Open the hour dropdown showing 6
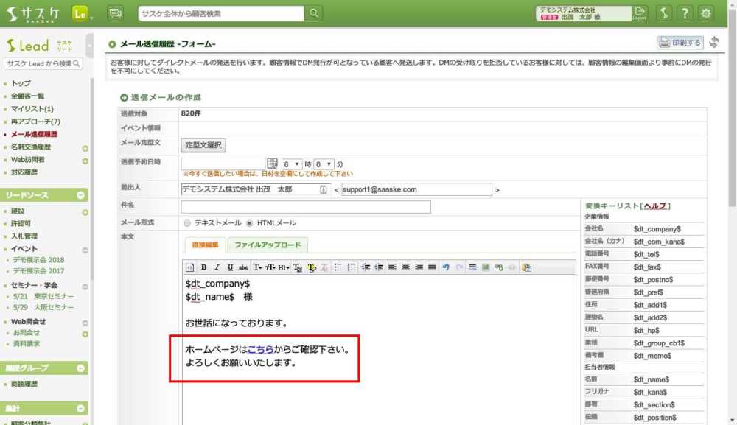The height and width of the screenshot is (425, 737). coord(292,164)
